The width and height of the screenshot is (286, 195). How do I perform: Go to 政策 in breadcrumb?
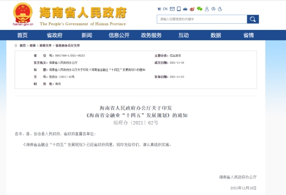click(x=33, y=46)
